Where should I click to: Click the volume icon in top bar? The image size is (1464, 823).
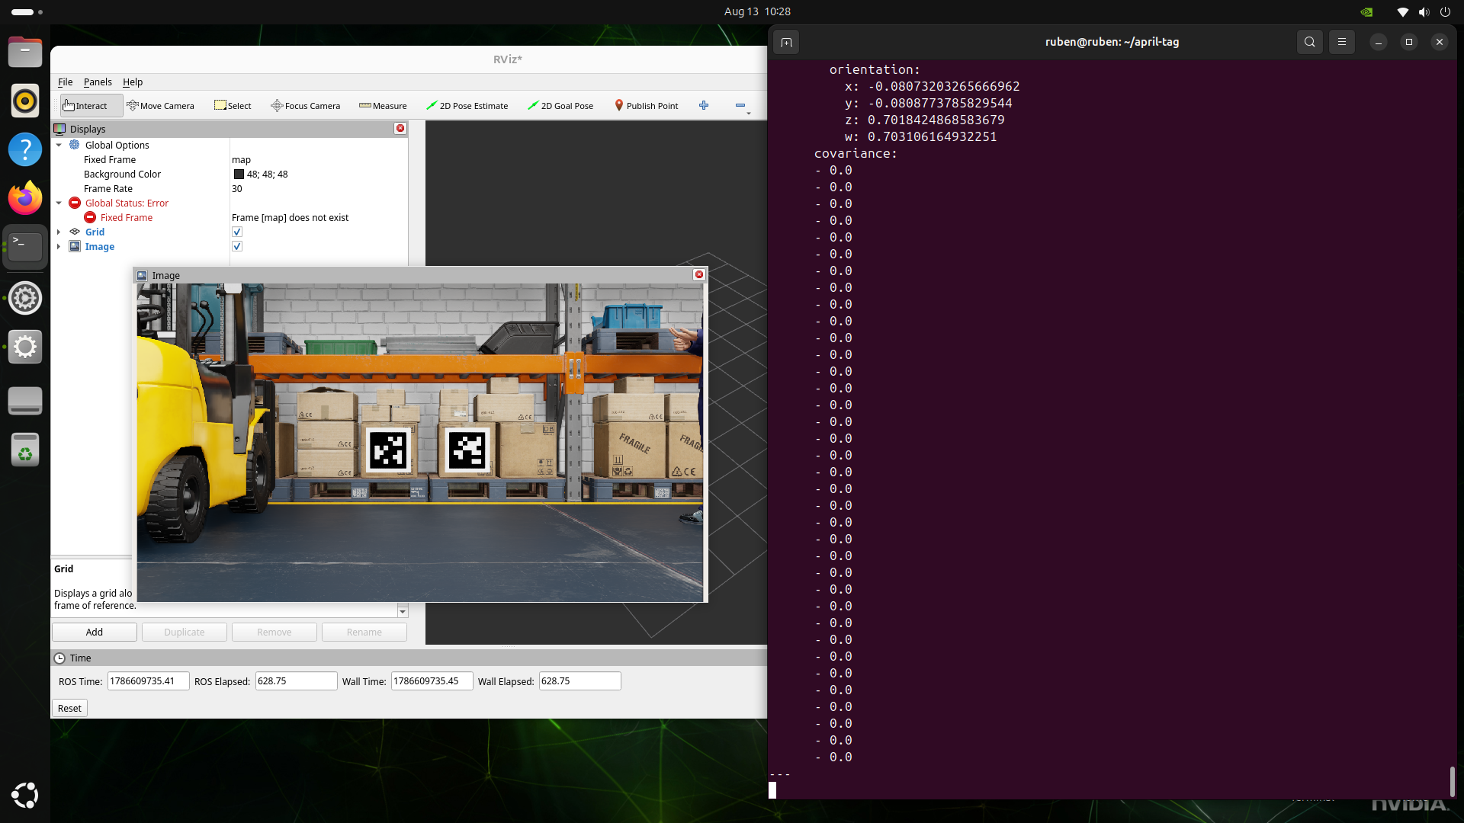[1424, 11]
